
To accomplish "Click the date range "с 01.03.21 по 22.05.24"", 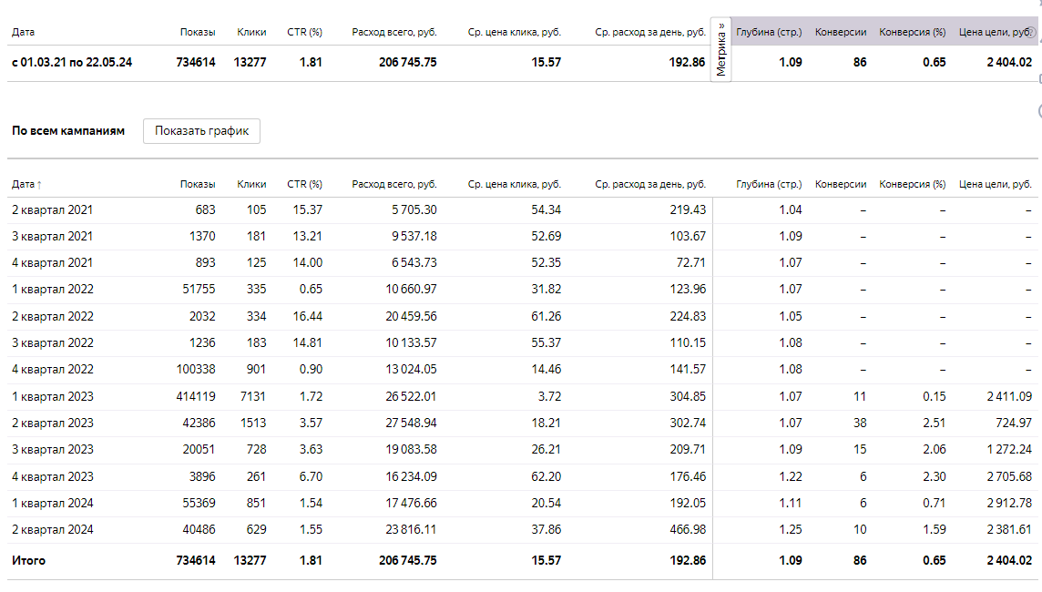I will [72, 62].
